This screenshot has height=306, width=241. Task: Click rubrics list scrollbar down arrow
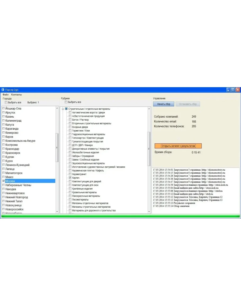coord(149,211)
